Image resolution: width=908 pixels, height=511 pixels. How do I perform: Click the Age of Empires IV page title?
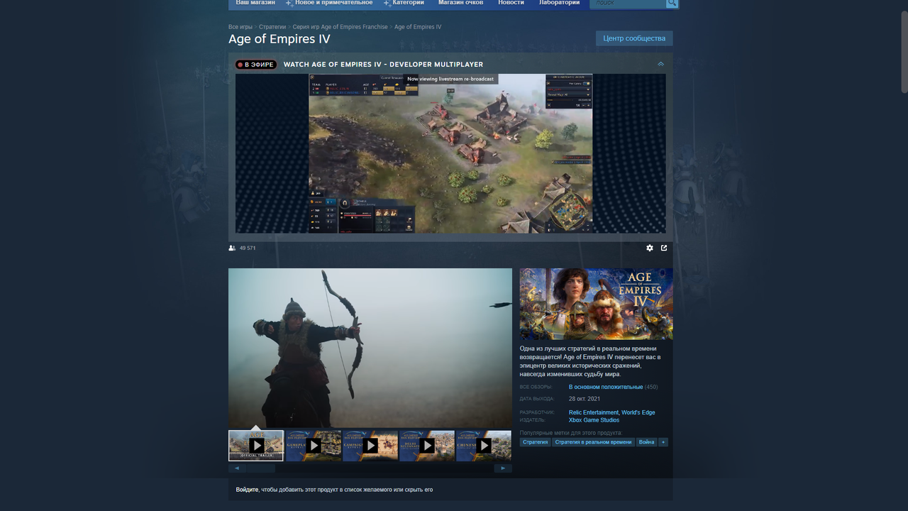[x=279, y=39]
